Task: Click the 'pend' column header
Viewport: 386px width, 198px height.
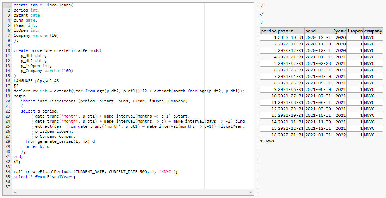Action: click(x=318, y=31)
